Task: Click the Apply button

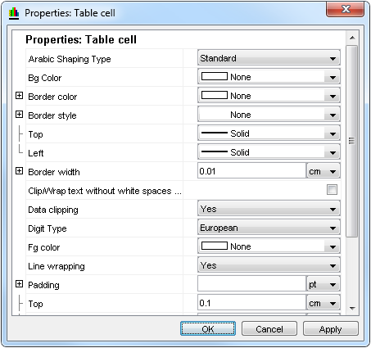Action: tap(331, 329)
